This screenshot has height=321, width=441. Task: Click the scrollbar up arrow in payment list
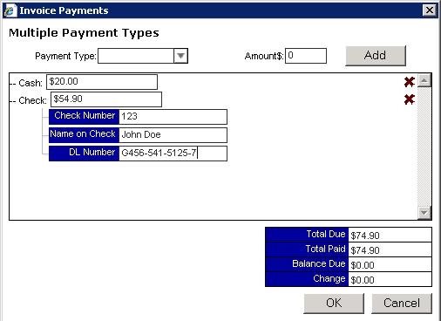(424, 80)
